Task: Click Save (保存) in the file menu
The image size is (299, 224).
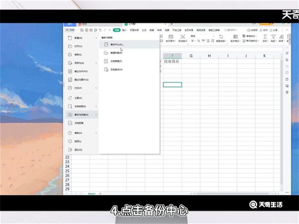Action: 82,55
